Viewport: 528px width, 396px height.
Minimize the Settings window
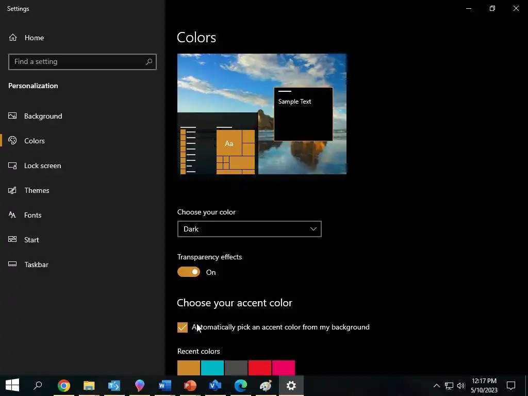468,8
